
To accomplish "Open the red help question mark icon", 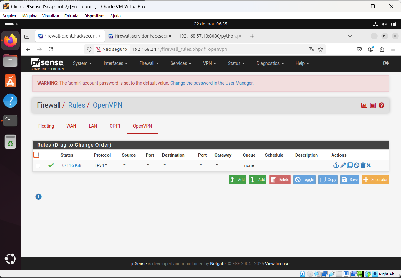I will (x=381, y=105).
